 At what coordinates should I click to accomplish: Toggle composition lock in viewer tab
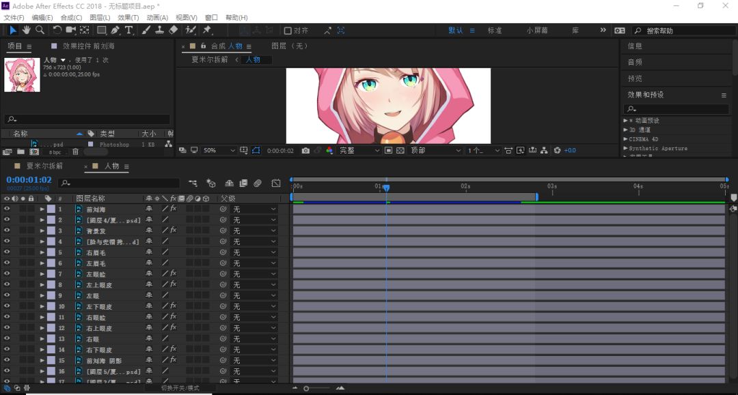click(204, 46)
